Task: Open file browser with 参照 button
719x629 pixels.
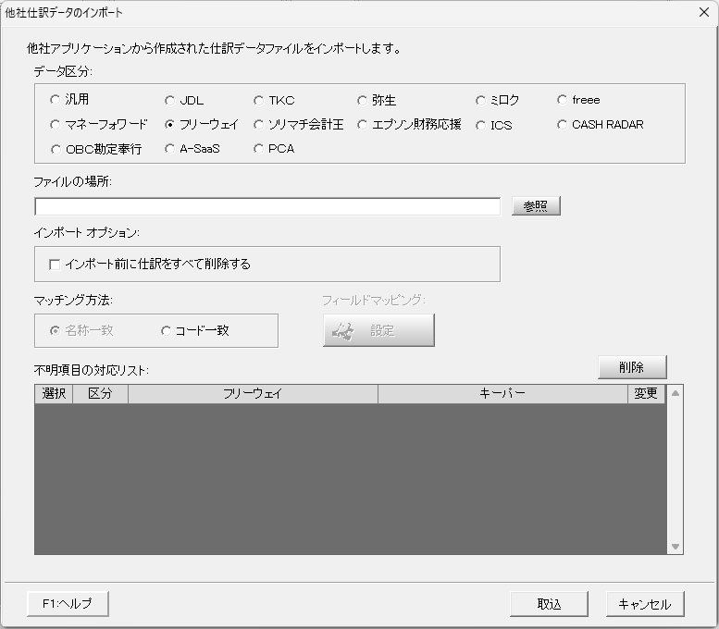Action: [536, 206]
